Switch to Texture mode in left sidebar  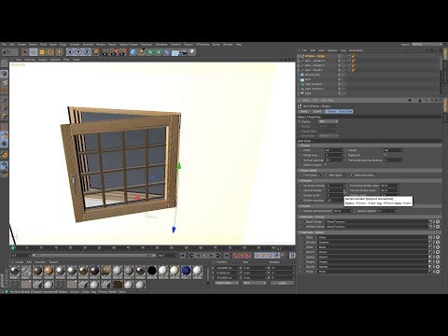(x=4, y=82)
